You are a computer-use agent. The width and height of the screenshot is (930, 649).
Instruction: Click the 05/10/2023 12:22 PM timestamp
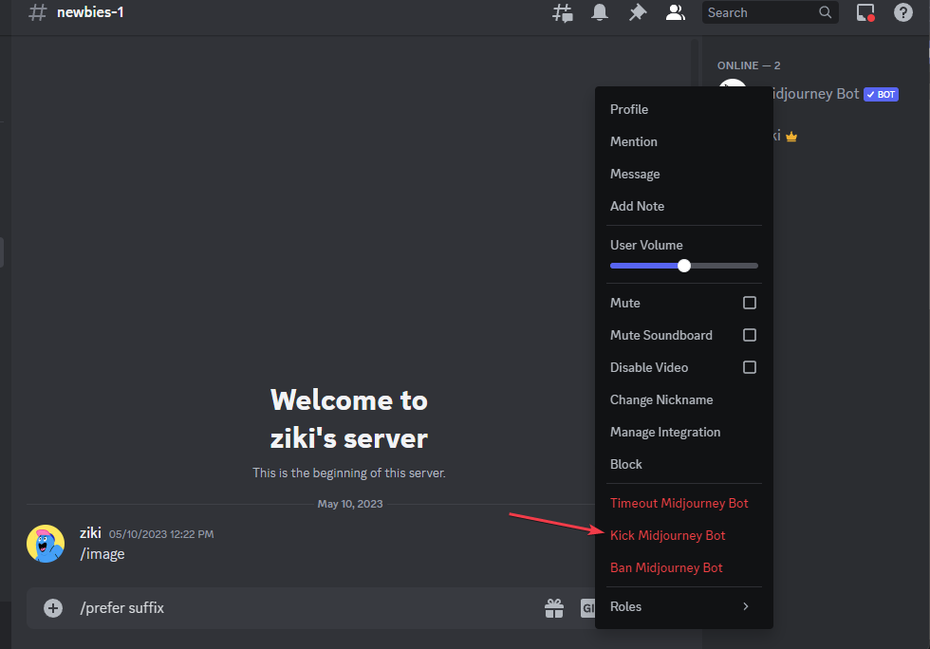click(x=161, y=534)
